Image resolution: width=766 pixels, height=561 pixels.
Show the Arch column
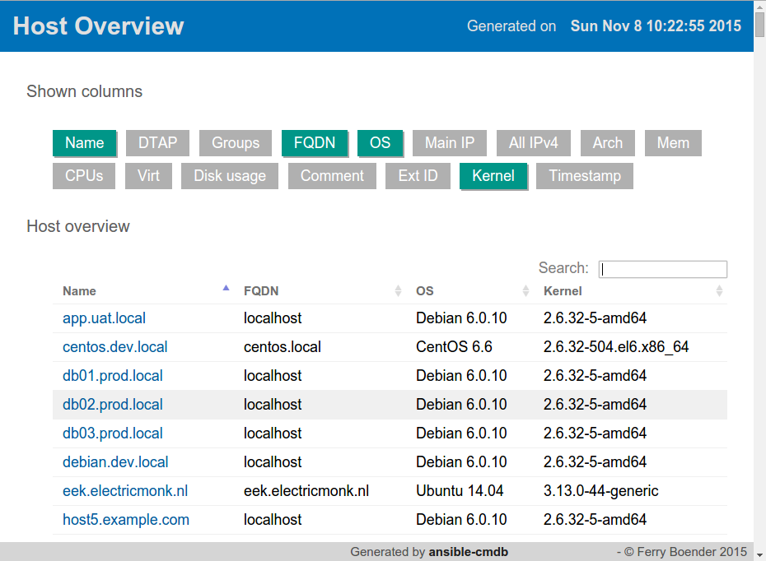[x=608, y=143]
